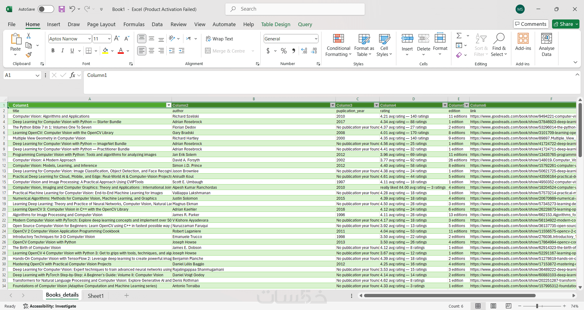584x310 pixels.
Task: Click Find & Select button
Action: (x=499, y=45)
